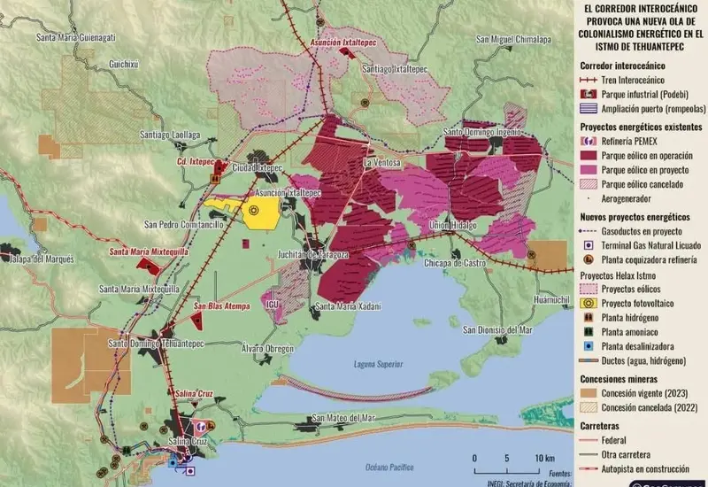Click the Concesión vigente (2023) legend swatch
Image resolution: width=708 pixels, height=487 pixels.
click(589, 393)
